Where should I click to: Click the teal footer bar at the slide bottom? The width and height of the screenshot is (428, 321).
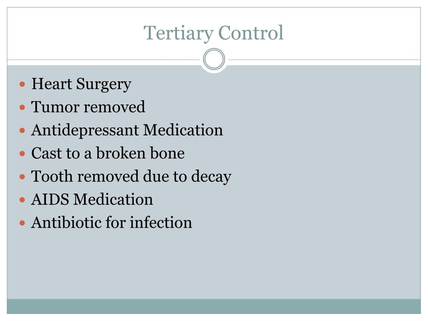coord(214,306)
